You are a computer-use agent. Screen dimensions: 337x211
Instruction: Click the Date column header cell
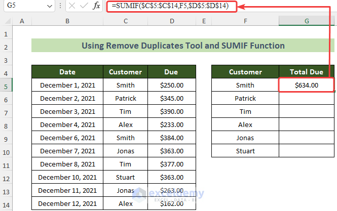point(67,72)
